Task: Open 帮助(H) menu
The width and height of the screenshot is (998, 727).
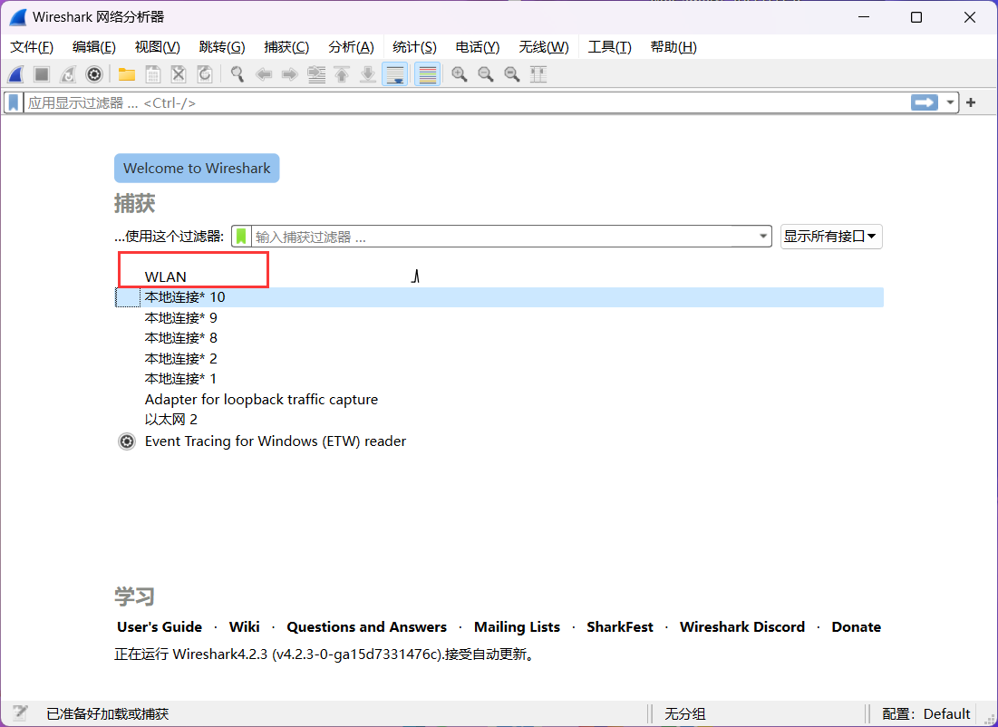Action: [x=673, y=47]
